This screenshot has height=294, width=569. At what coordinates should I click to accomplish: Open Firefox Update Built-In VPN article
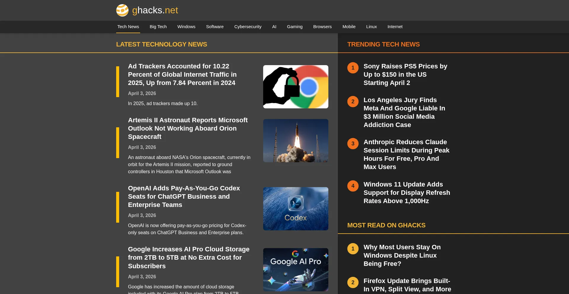[407, 285]
